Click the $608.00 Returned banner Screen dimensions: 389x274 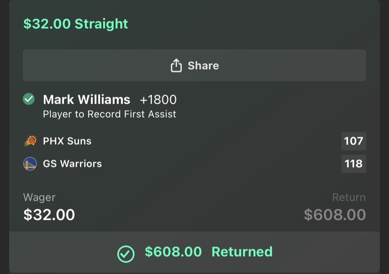[x=194, y=252]
